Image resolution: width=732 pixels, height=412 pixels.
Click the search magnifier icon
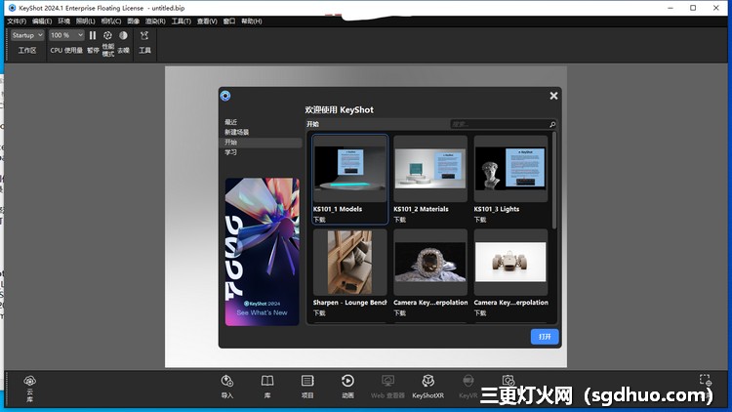(552, 124)
